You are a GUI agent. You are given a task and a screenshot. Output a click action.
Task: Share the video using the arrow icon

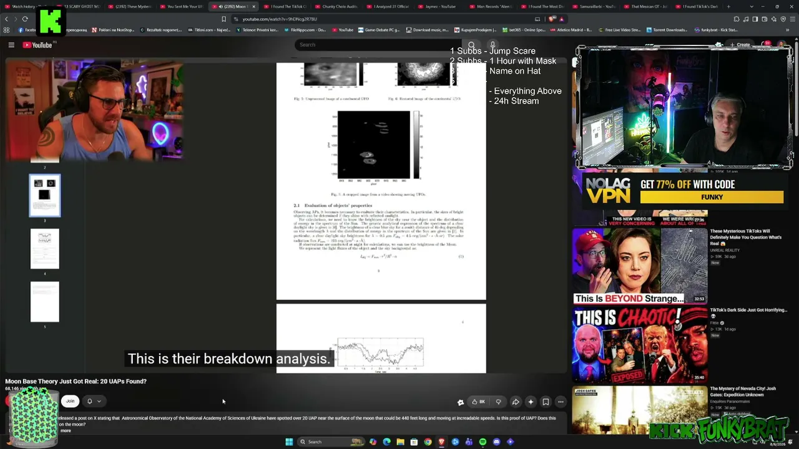tap(516, 402)
